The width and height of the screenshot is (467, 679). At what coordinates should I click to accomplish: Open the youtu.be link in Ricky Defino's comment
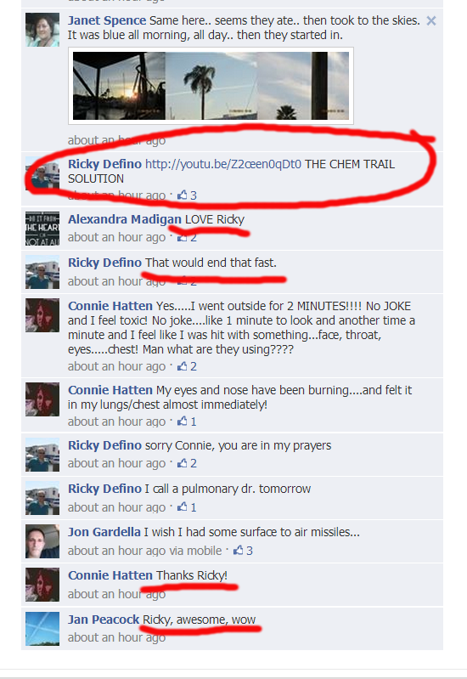[223, 164]
